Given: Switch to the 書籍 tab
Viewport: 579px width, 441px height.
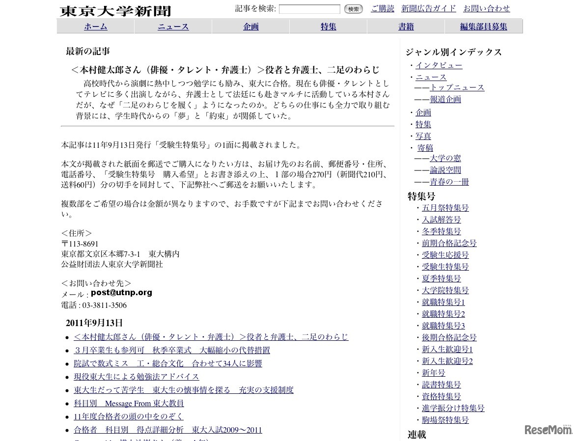Looking at the screenshot, I should [406, 27].
